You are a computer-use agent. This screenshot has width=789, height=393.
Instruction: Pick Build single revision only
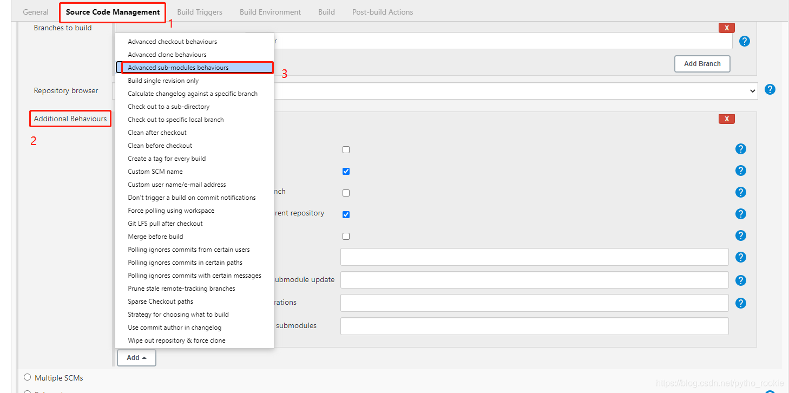pos(194,81)
